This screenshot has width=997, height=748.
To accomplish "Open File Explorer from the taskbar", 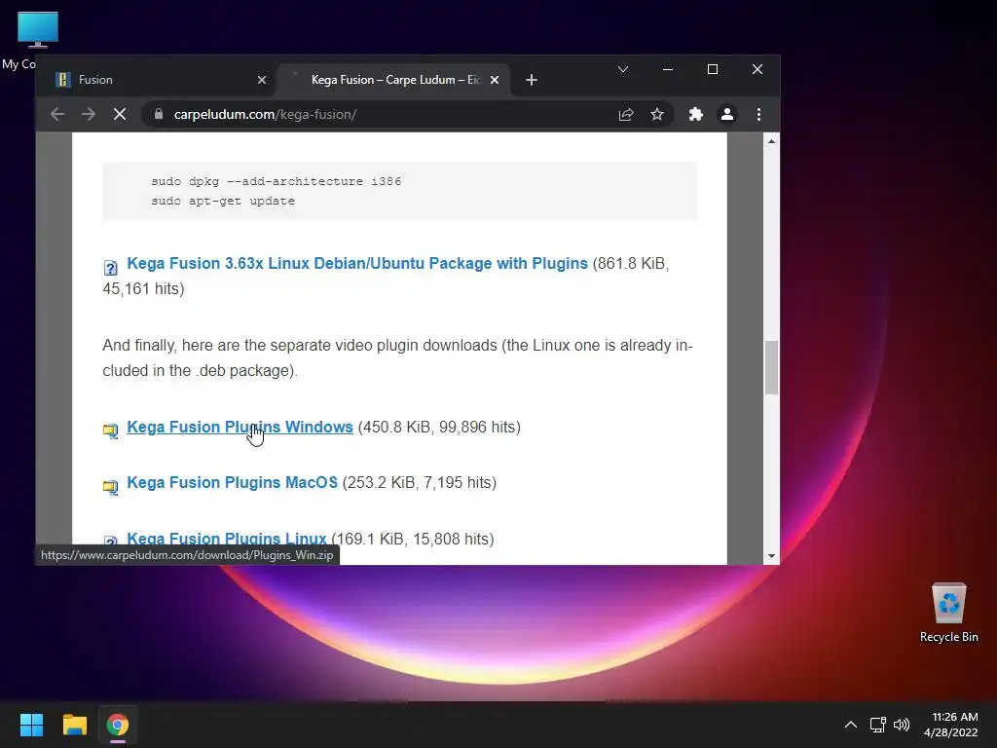I will point(74,725).
